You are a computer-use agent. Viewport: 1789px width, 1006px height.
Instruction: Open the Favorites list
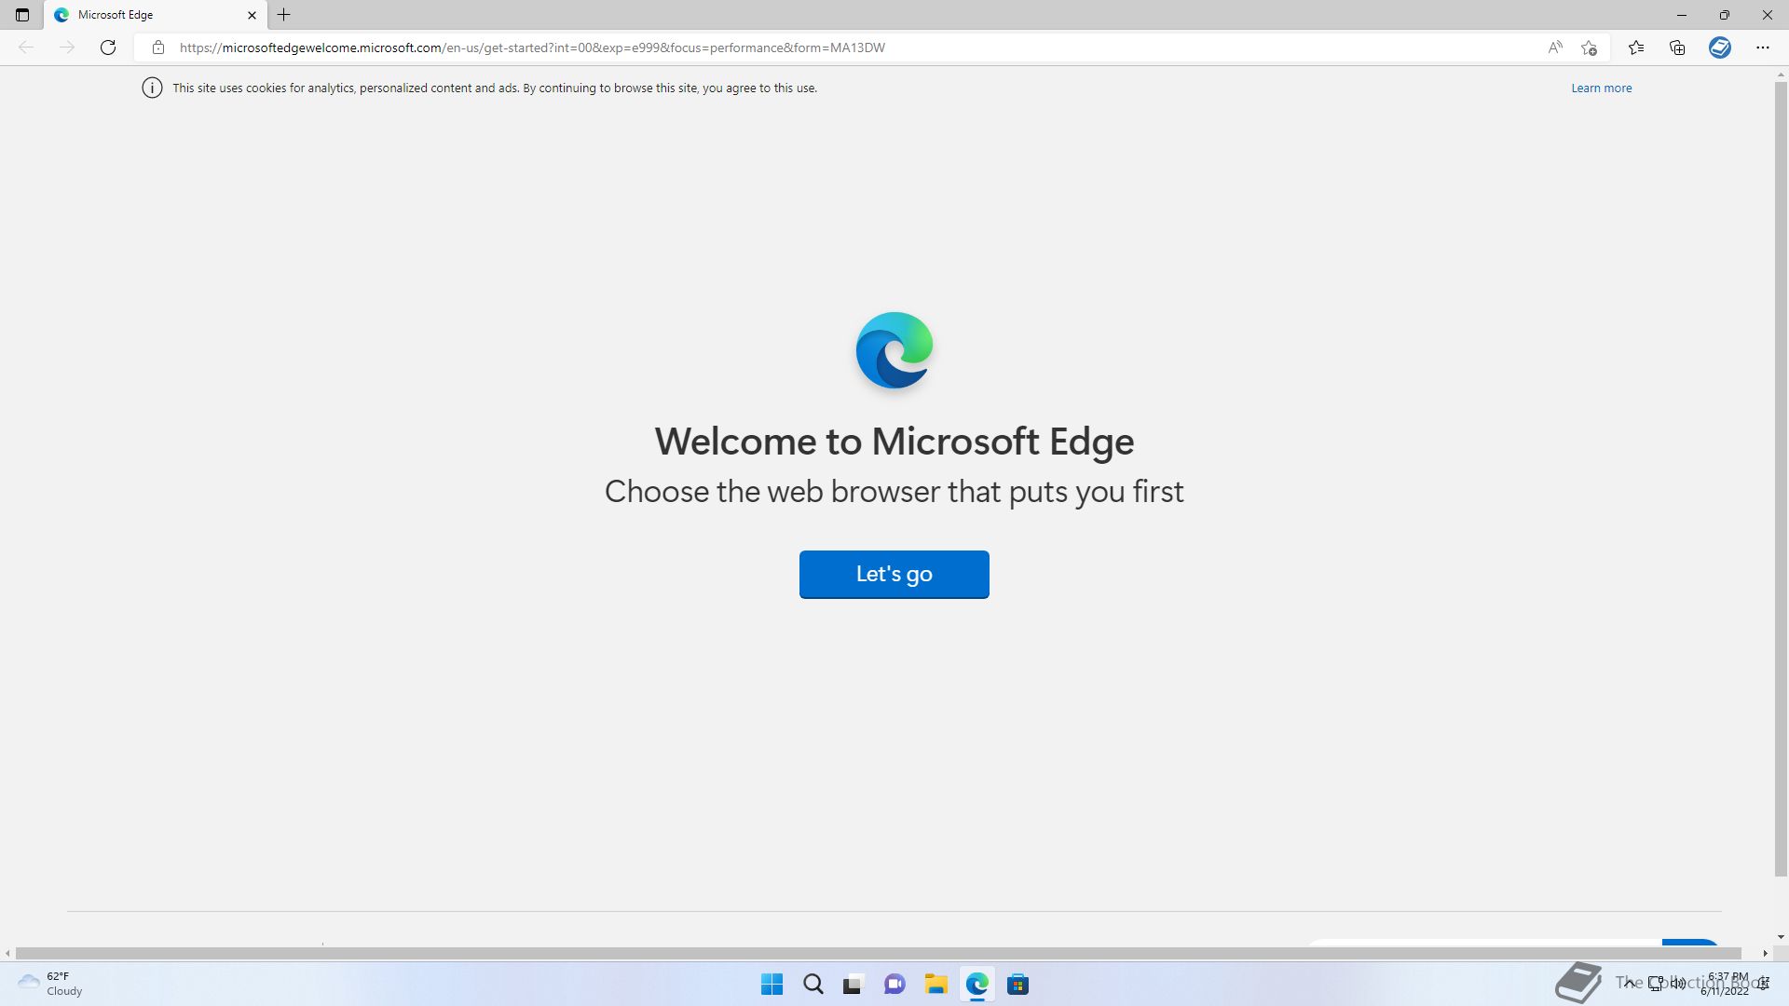[1636, 48]
